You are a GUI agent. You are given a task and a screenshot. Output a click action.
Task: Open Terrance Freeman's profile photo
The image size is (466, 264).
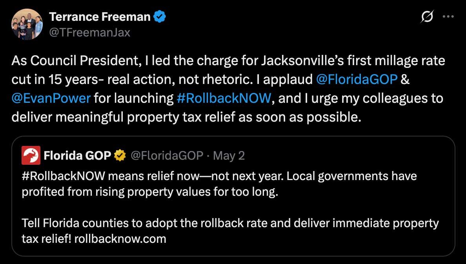(27, 24)
